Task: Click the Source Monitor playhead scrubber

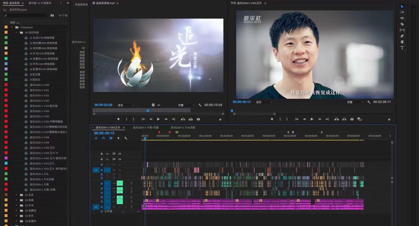Action: (x=148, y=111)
